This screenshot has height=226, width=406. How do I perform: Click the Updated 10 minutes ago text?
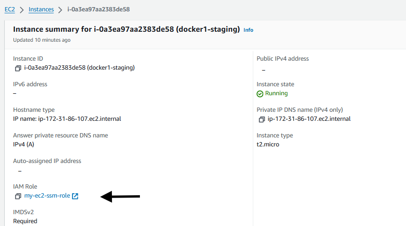coord(42,40)
